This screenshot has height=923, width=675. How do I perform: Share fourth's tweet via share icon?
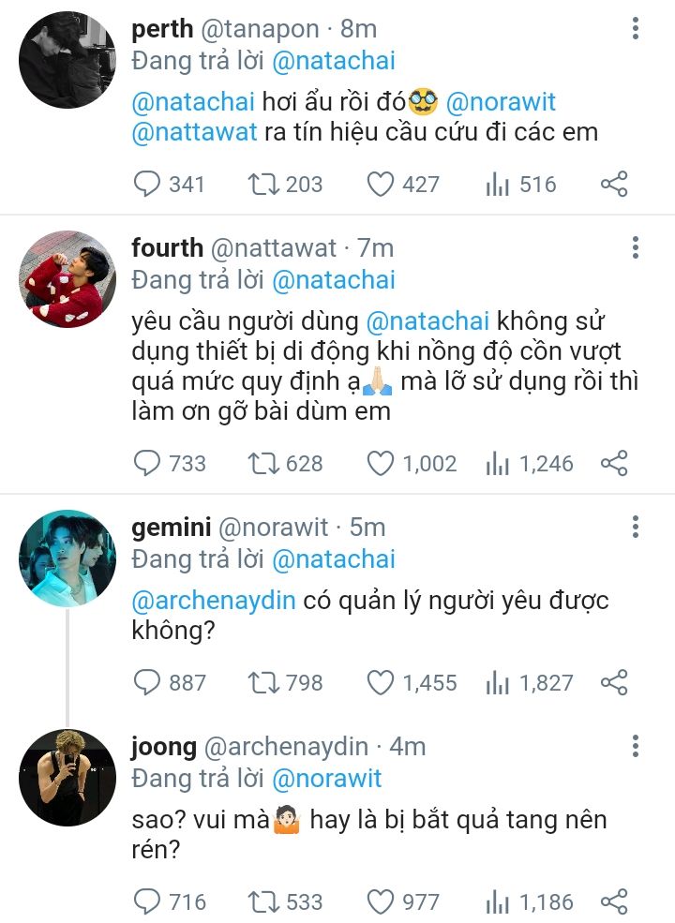(614, 463)
